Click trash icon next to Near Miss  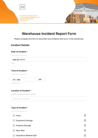click(x=85, y=130)
